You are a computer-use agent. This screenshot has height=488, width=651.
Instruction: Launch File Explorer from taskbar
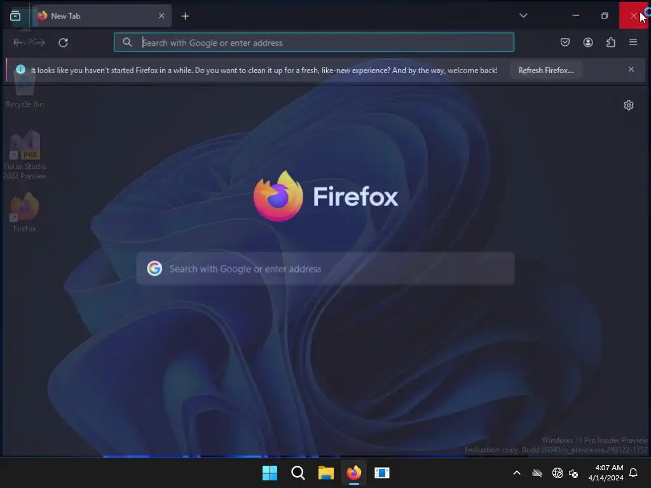click(x=326, y=473)
